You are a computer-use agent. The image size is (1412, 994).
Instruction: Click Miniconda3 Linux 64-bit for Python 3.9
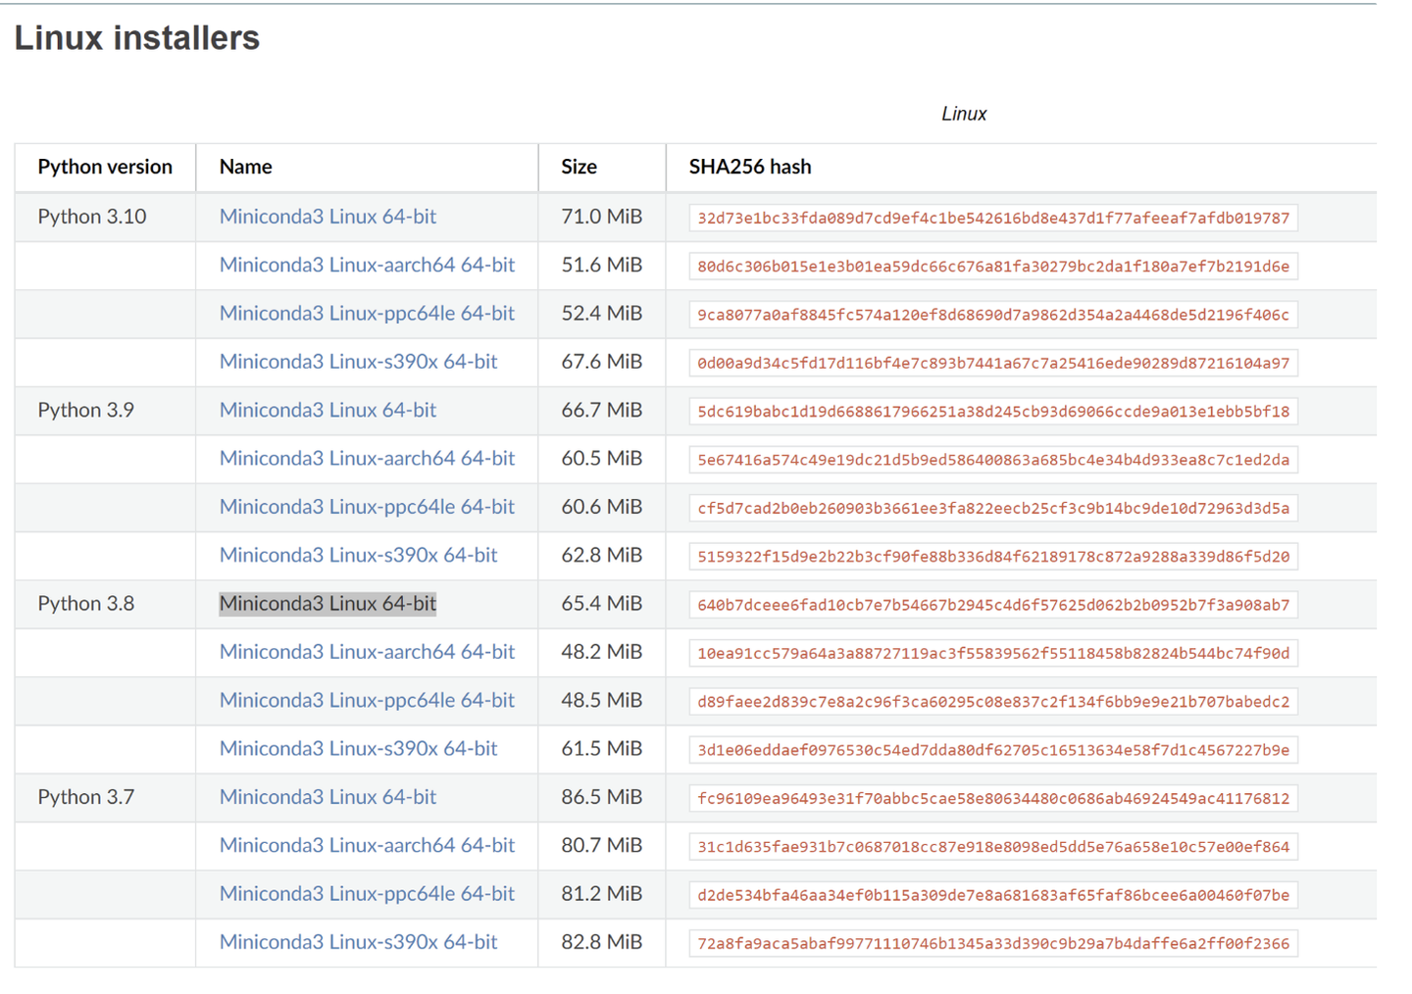click(328, 410)
